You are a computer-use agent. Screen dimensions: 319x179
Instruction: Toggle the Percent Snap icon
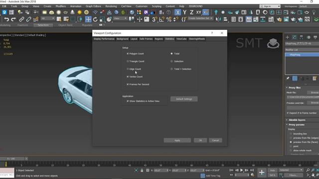[x=169, y=19]
